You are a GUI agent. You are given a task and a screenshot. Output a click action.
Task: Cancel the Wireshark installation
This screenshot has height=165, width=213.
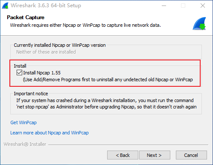191,155
